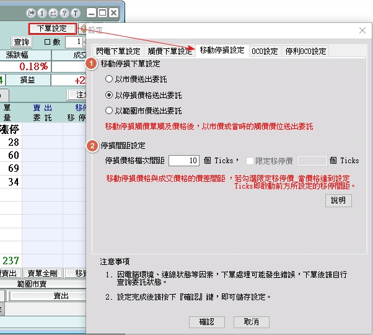Open help via the question mark icon
This screenshot has width=373, height=335.
point(64,12)
